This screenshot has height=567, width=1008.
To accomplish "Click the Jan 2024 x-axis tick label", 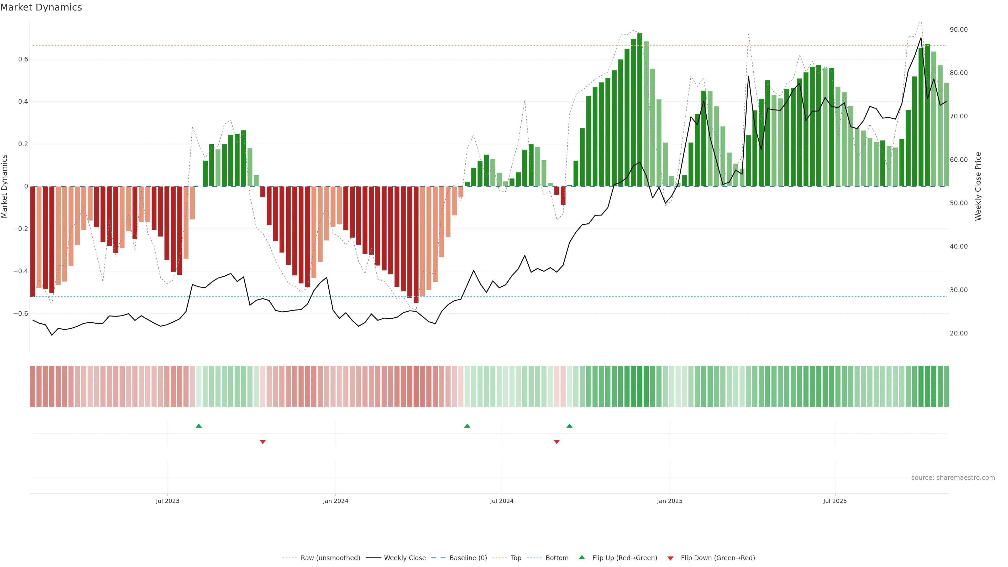I will pos(335,501).
